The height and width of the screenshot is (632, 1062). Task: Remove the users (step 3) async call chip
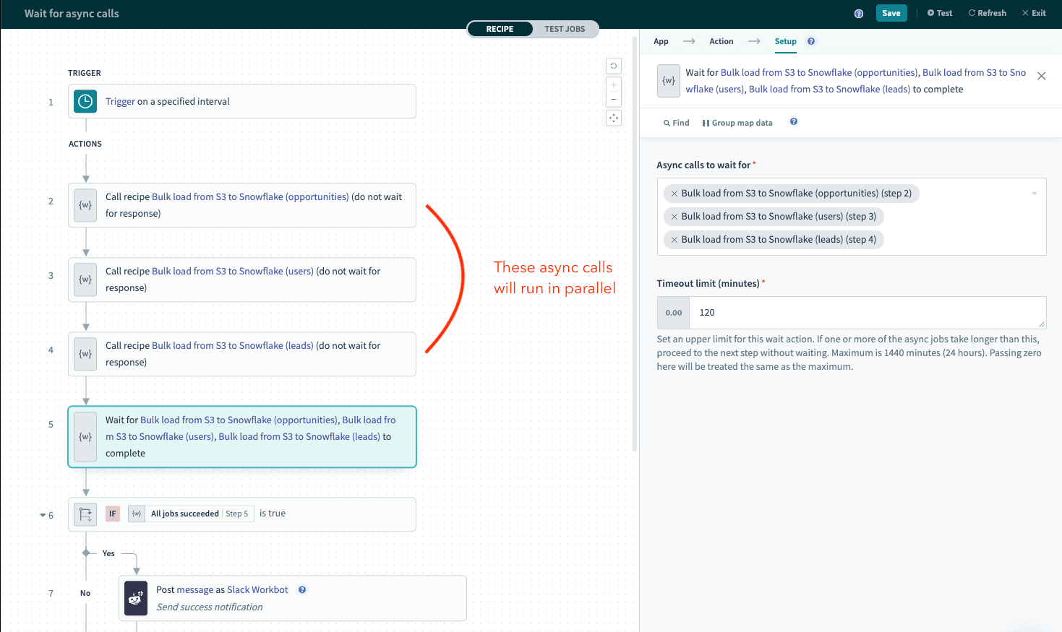674,217
